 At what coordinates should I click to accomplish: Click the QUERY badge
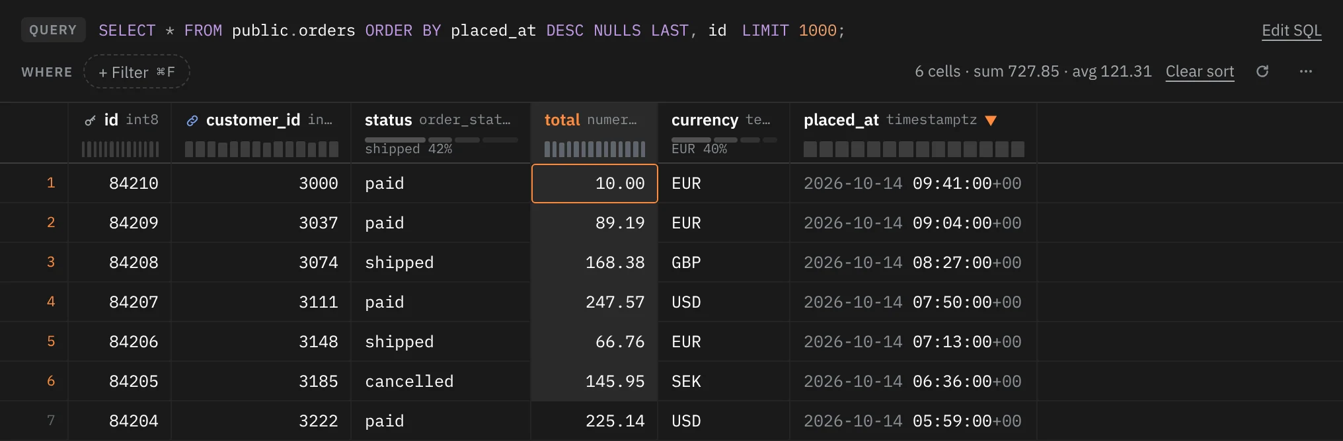pyautogui.click(x=53, y=30)
